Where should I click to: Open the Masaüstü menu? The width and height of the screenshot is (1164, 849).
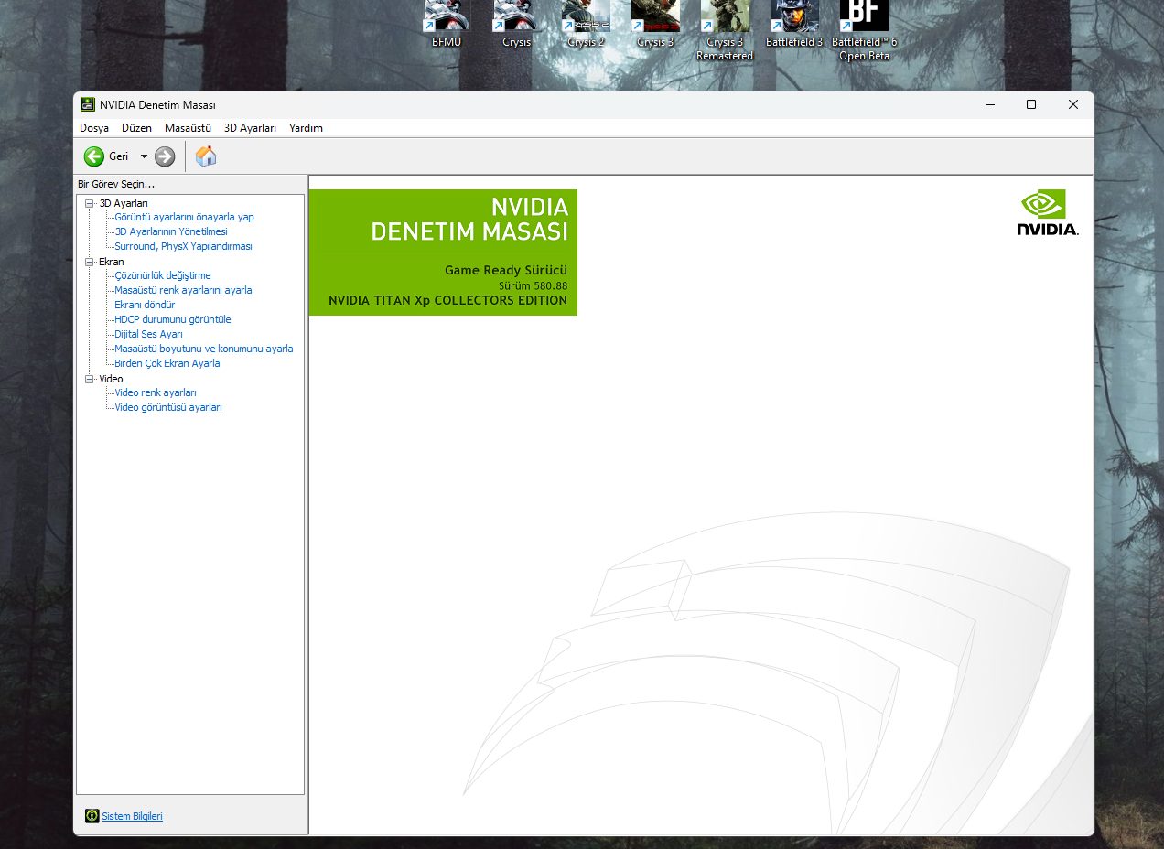coord(188,128)
